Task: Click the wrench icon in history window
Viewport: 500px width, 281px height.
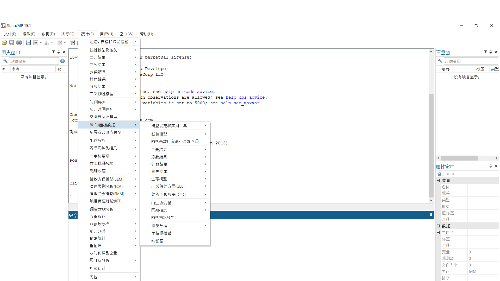Action: [5, 61]
